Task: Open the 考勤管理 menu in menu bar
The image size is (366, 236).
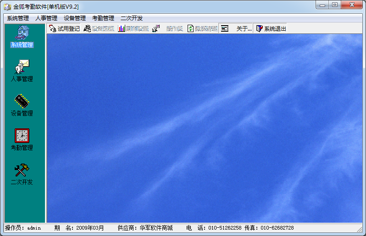Action: coord(103,18)
